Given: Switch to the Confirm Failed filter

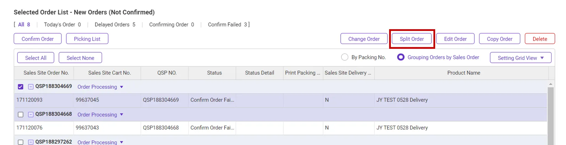Looking at the screenshot, I should tap(227, 25).
